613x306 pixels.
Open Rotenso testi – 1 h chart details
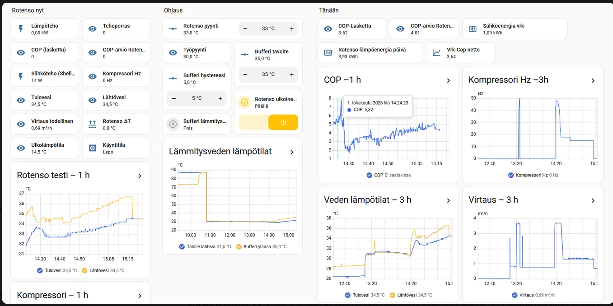140,176
